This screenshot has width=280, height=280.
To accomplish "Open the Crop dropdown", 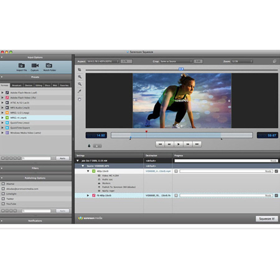I will (176, 62).
